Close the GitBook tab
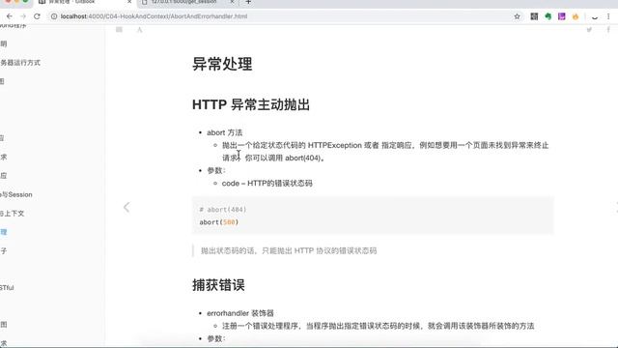The image size is (618, 348). point(129,2)
